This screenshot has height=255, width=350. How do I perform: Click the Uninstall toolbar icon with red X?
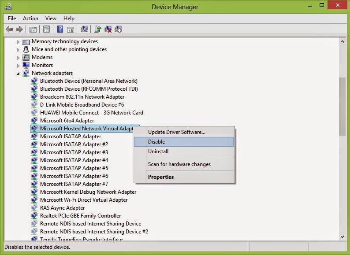[108, 29]
